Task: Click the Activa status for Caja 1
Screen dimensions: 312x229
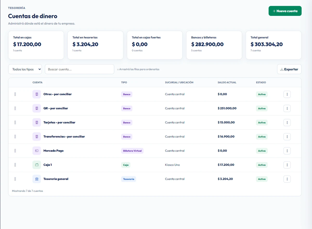Action: coord(262,165)
